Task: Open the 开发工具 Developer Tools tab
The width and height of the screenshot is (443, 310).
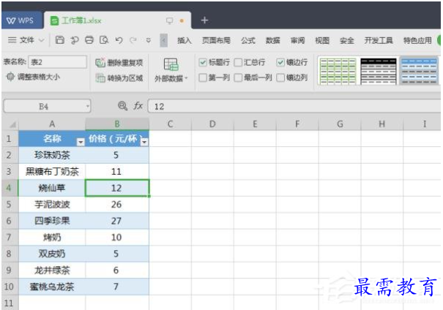Action: coord(379,40)
